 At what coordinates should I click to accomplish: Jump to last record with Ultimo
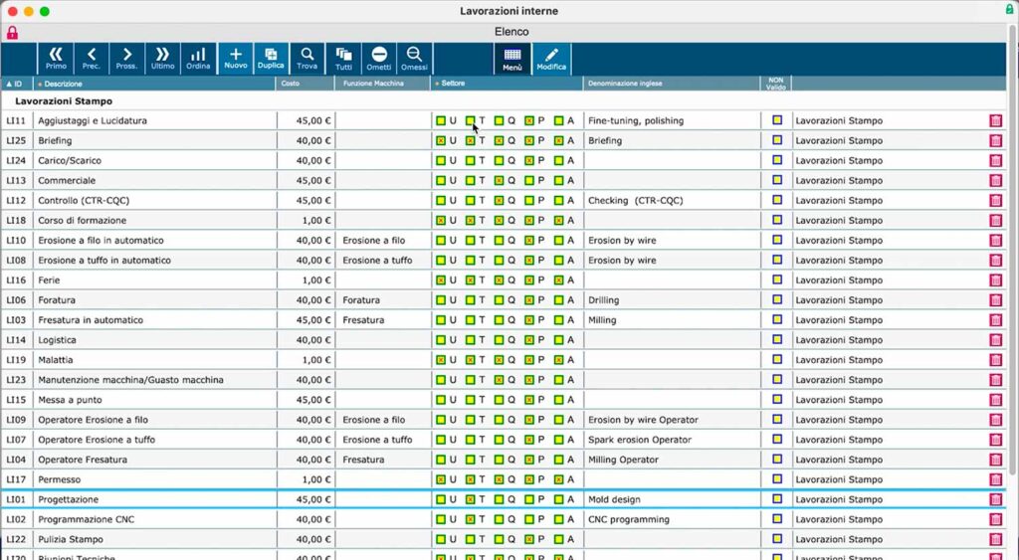[x=162, y=59]
